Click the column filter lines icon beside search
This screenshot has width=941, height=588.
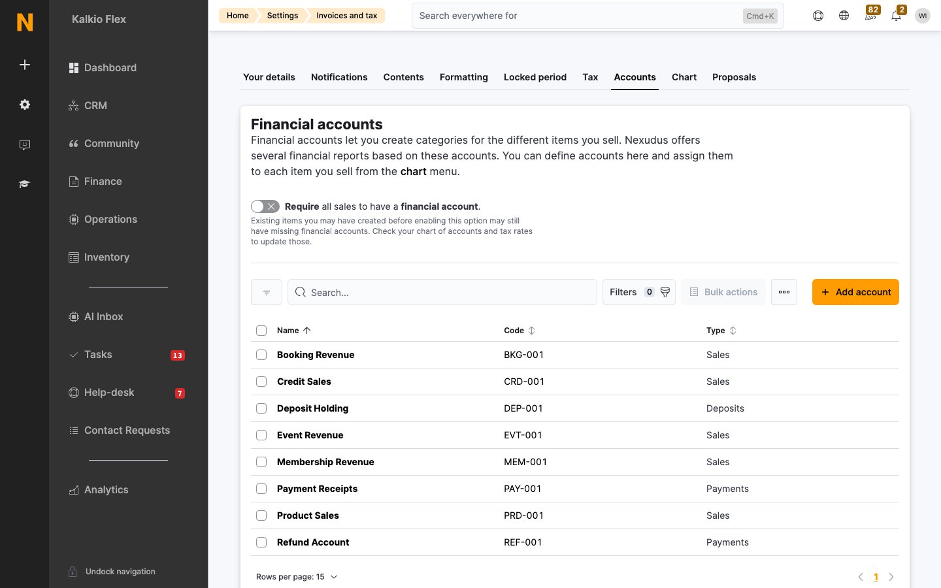[267, 292]
